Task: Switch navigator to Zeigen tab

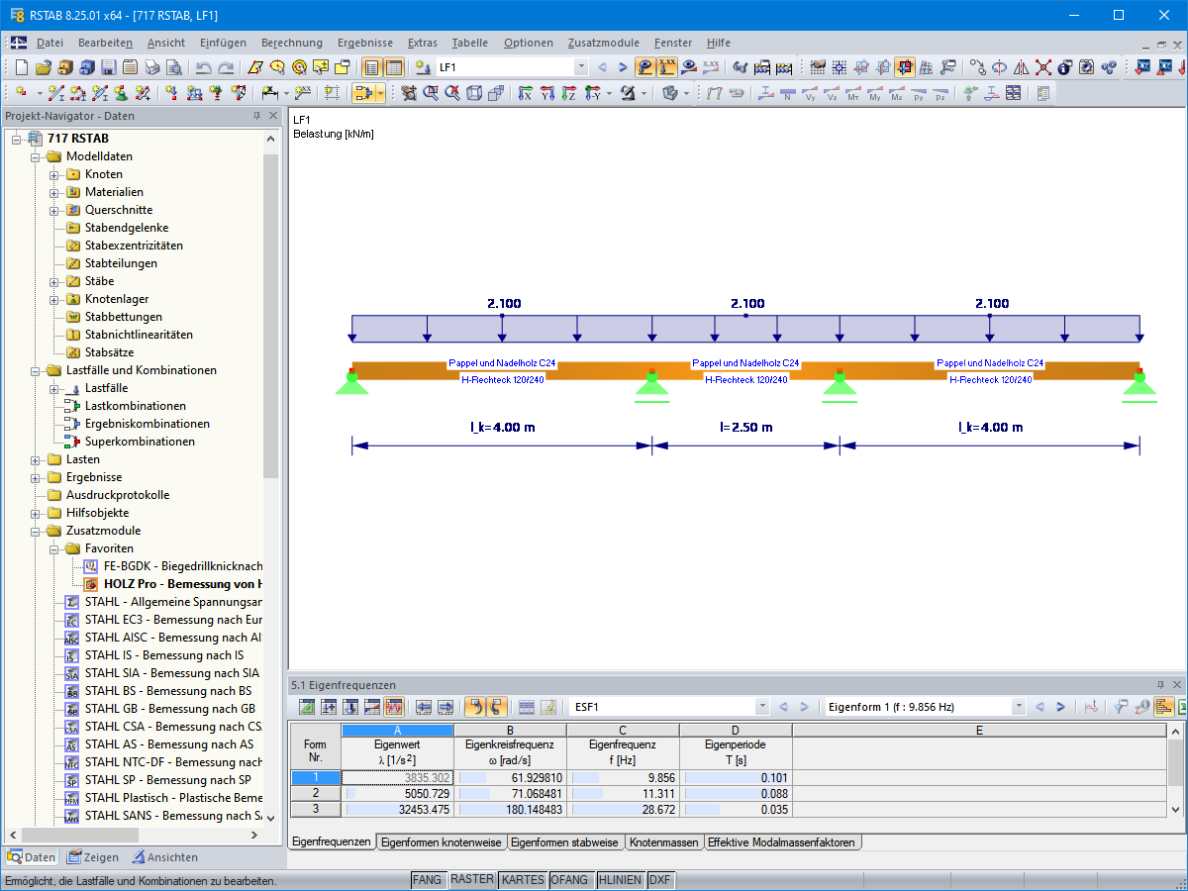Action: pyautogui.click(x=92, y=857)
